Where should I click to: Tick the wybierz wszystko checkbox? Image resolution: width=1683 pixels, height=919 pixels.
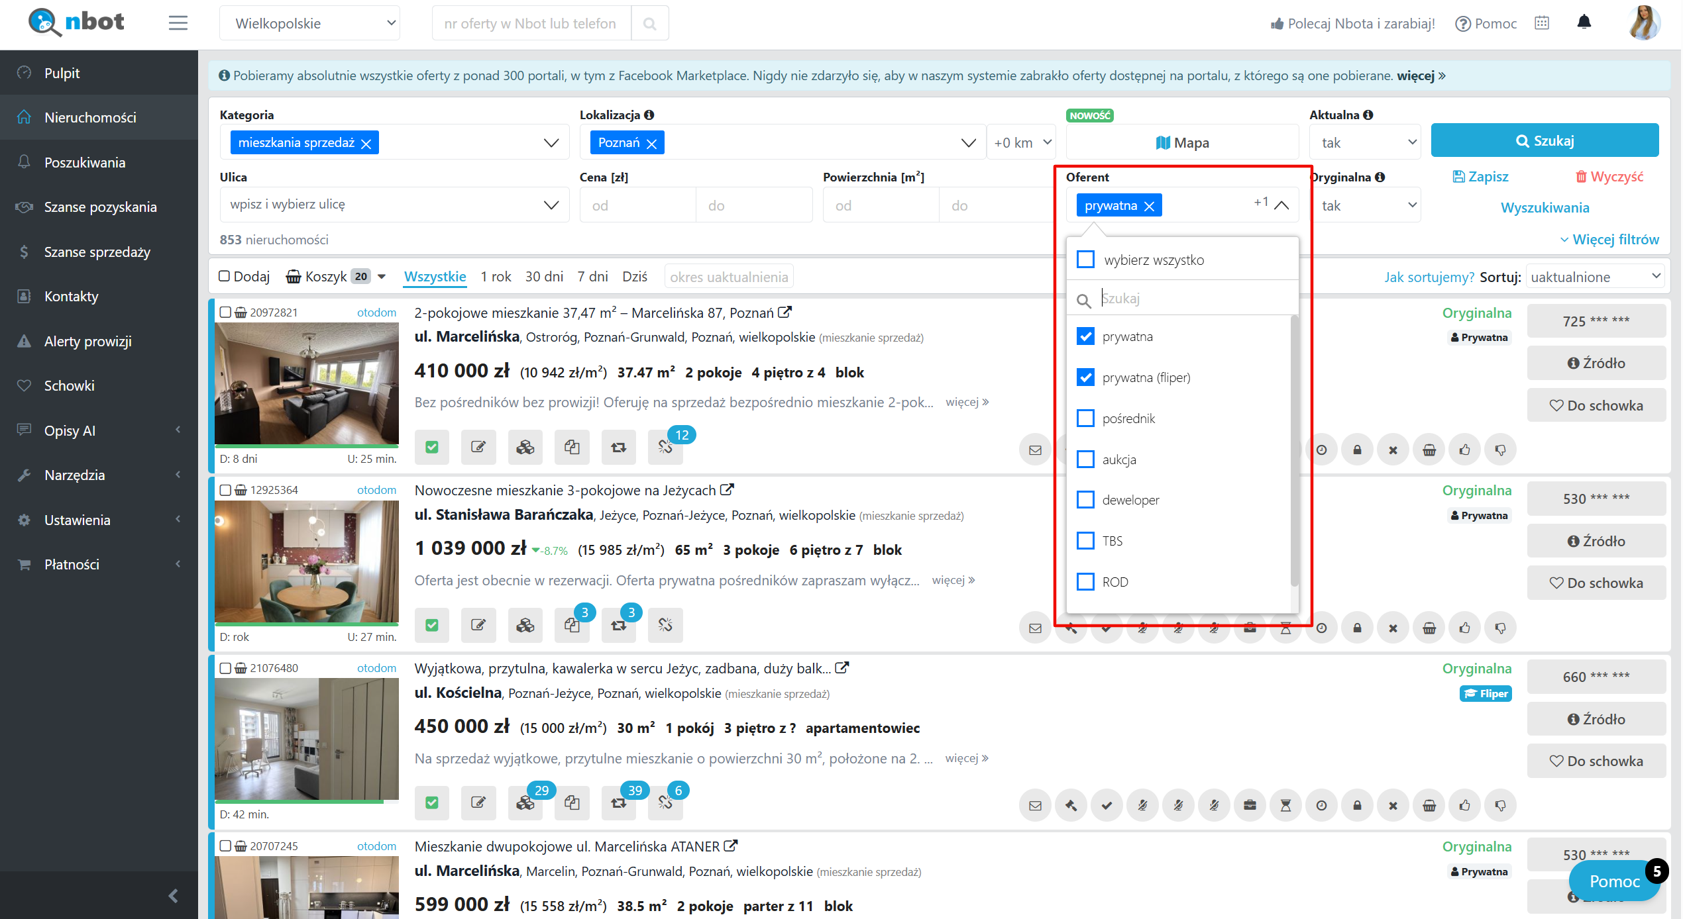point(1085,260)
